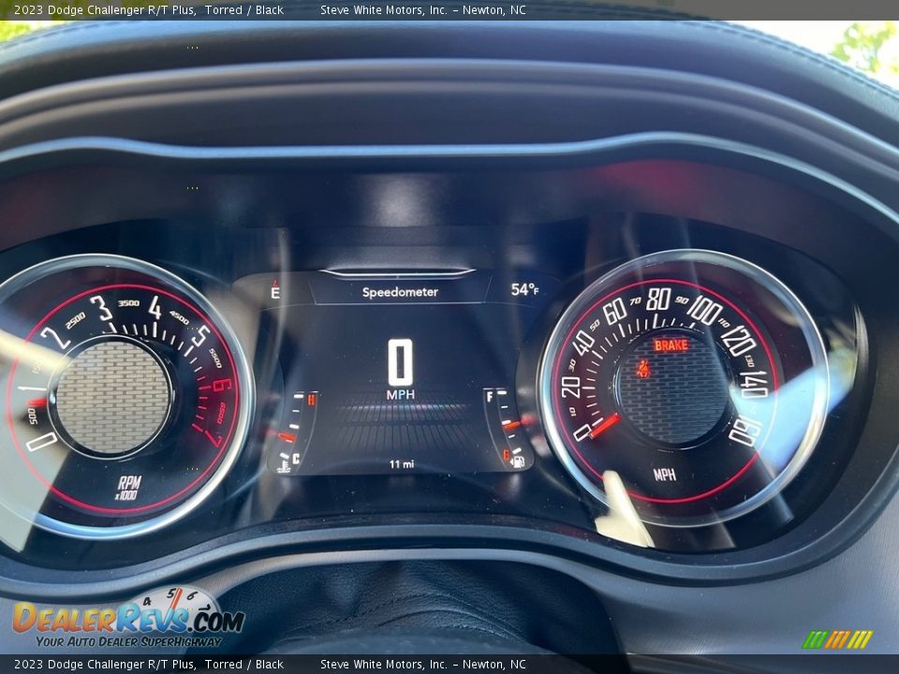Image resolution: width=899 pixels, height=674 pixels.
Task: Tap the 140 mark on the analog speedometer
Action: pos(754,385)
